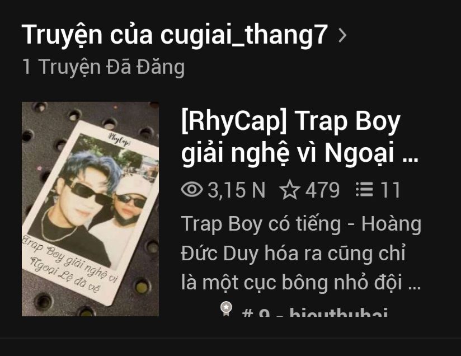
Task: Open the "Truyện của cugiai_thang7" heading
Action: 175,35
